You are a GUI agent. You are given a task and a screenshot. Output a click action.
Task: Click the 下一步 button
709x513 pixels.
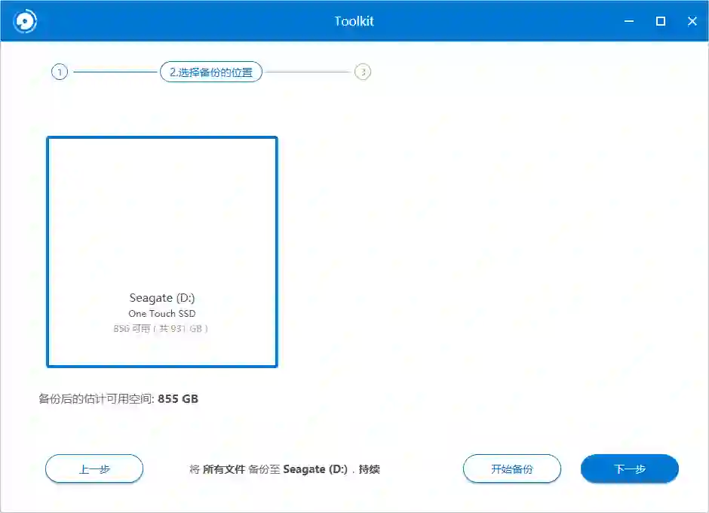tap(629, 468)
